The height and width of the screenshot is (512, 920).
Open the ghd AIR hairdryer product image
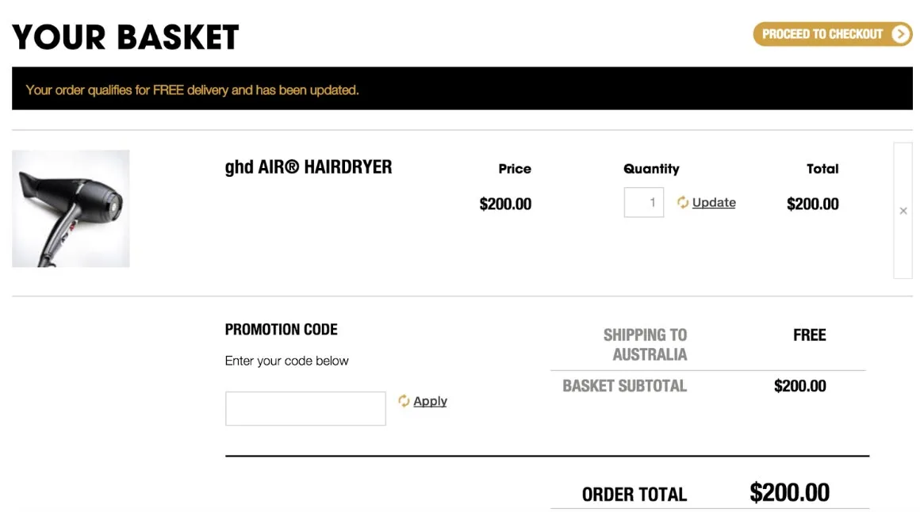pyautogui.click(x=71, y=208)
